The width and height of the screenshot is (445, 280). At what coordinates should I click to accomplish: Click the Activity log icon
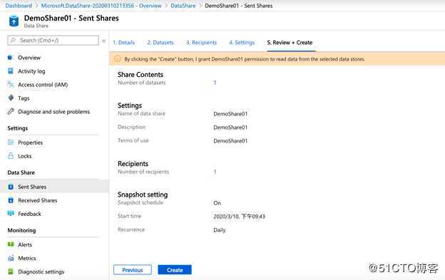[x=11, y=71]
